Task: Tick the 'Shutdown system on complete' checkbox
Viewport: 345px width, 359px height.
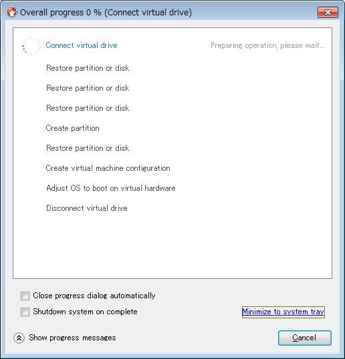Action: (x=25, y=312)
